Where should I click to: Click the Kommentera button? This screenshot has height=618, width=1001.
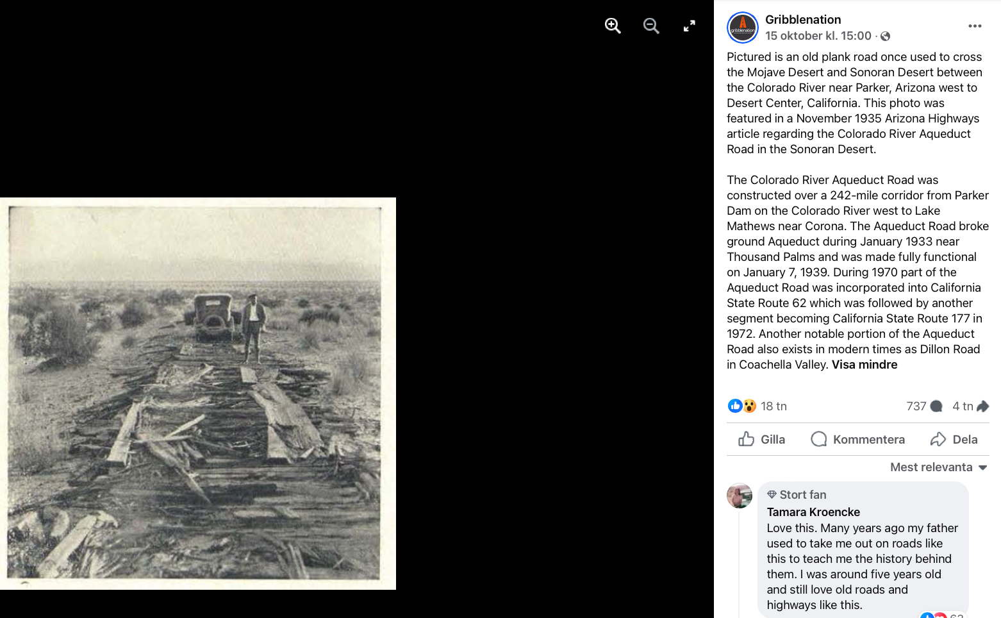coord(857,439)
